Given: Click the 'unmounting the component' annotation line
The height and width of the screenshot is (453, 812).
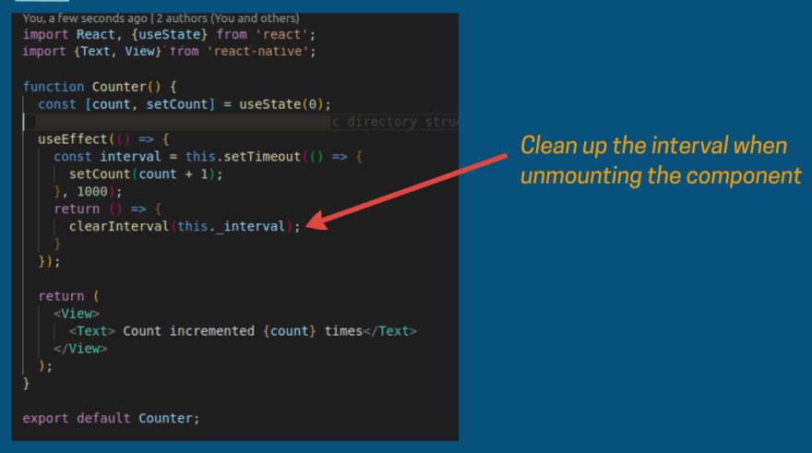Looking at the screenshot, I should click(661, 176).
